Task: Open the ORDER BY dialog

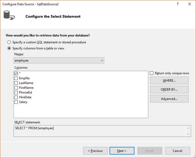Action: 169,89
